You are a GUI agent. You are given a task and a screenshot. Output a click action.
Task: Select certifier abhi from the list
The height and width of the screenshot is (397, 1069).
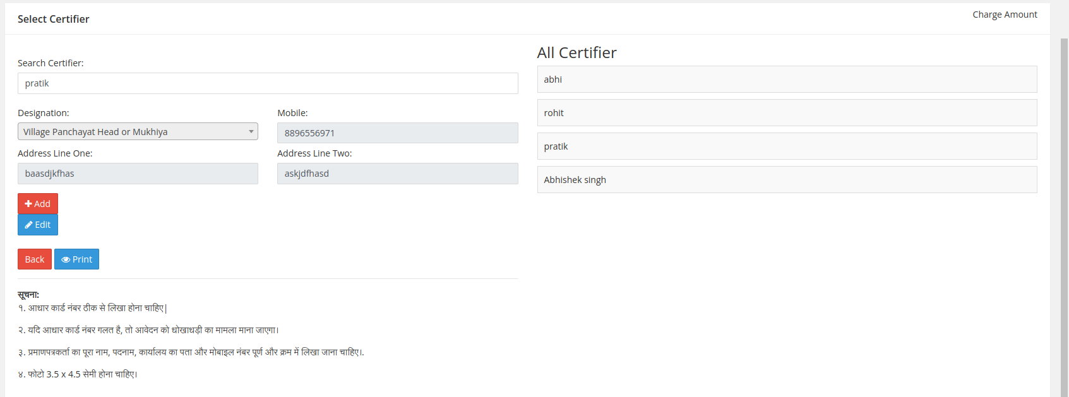(787, 80)
